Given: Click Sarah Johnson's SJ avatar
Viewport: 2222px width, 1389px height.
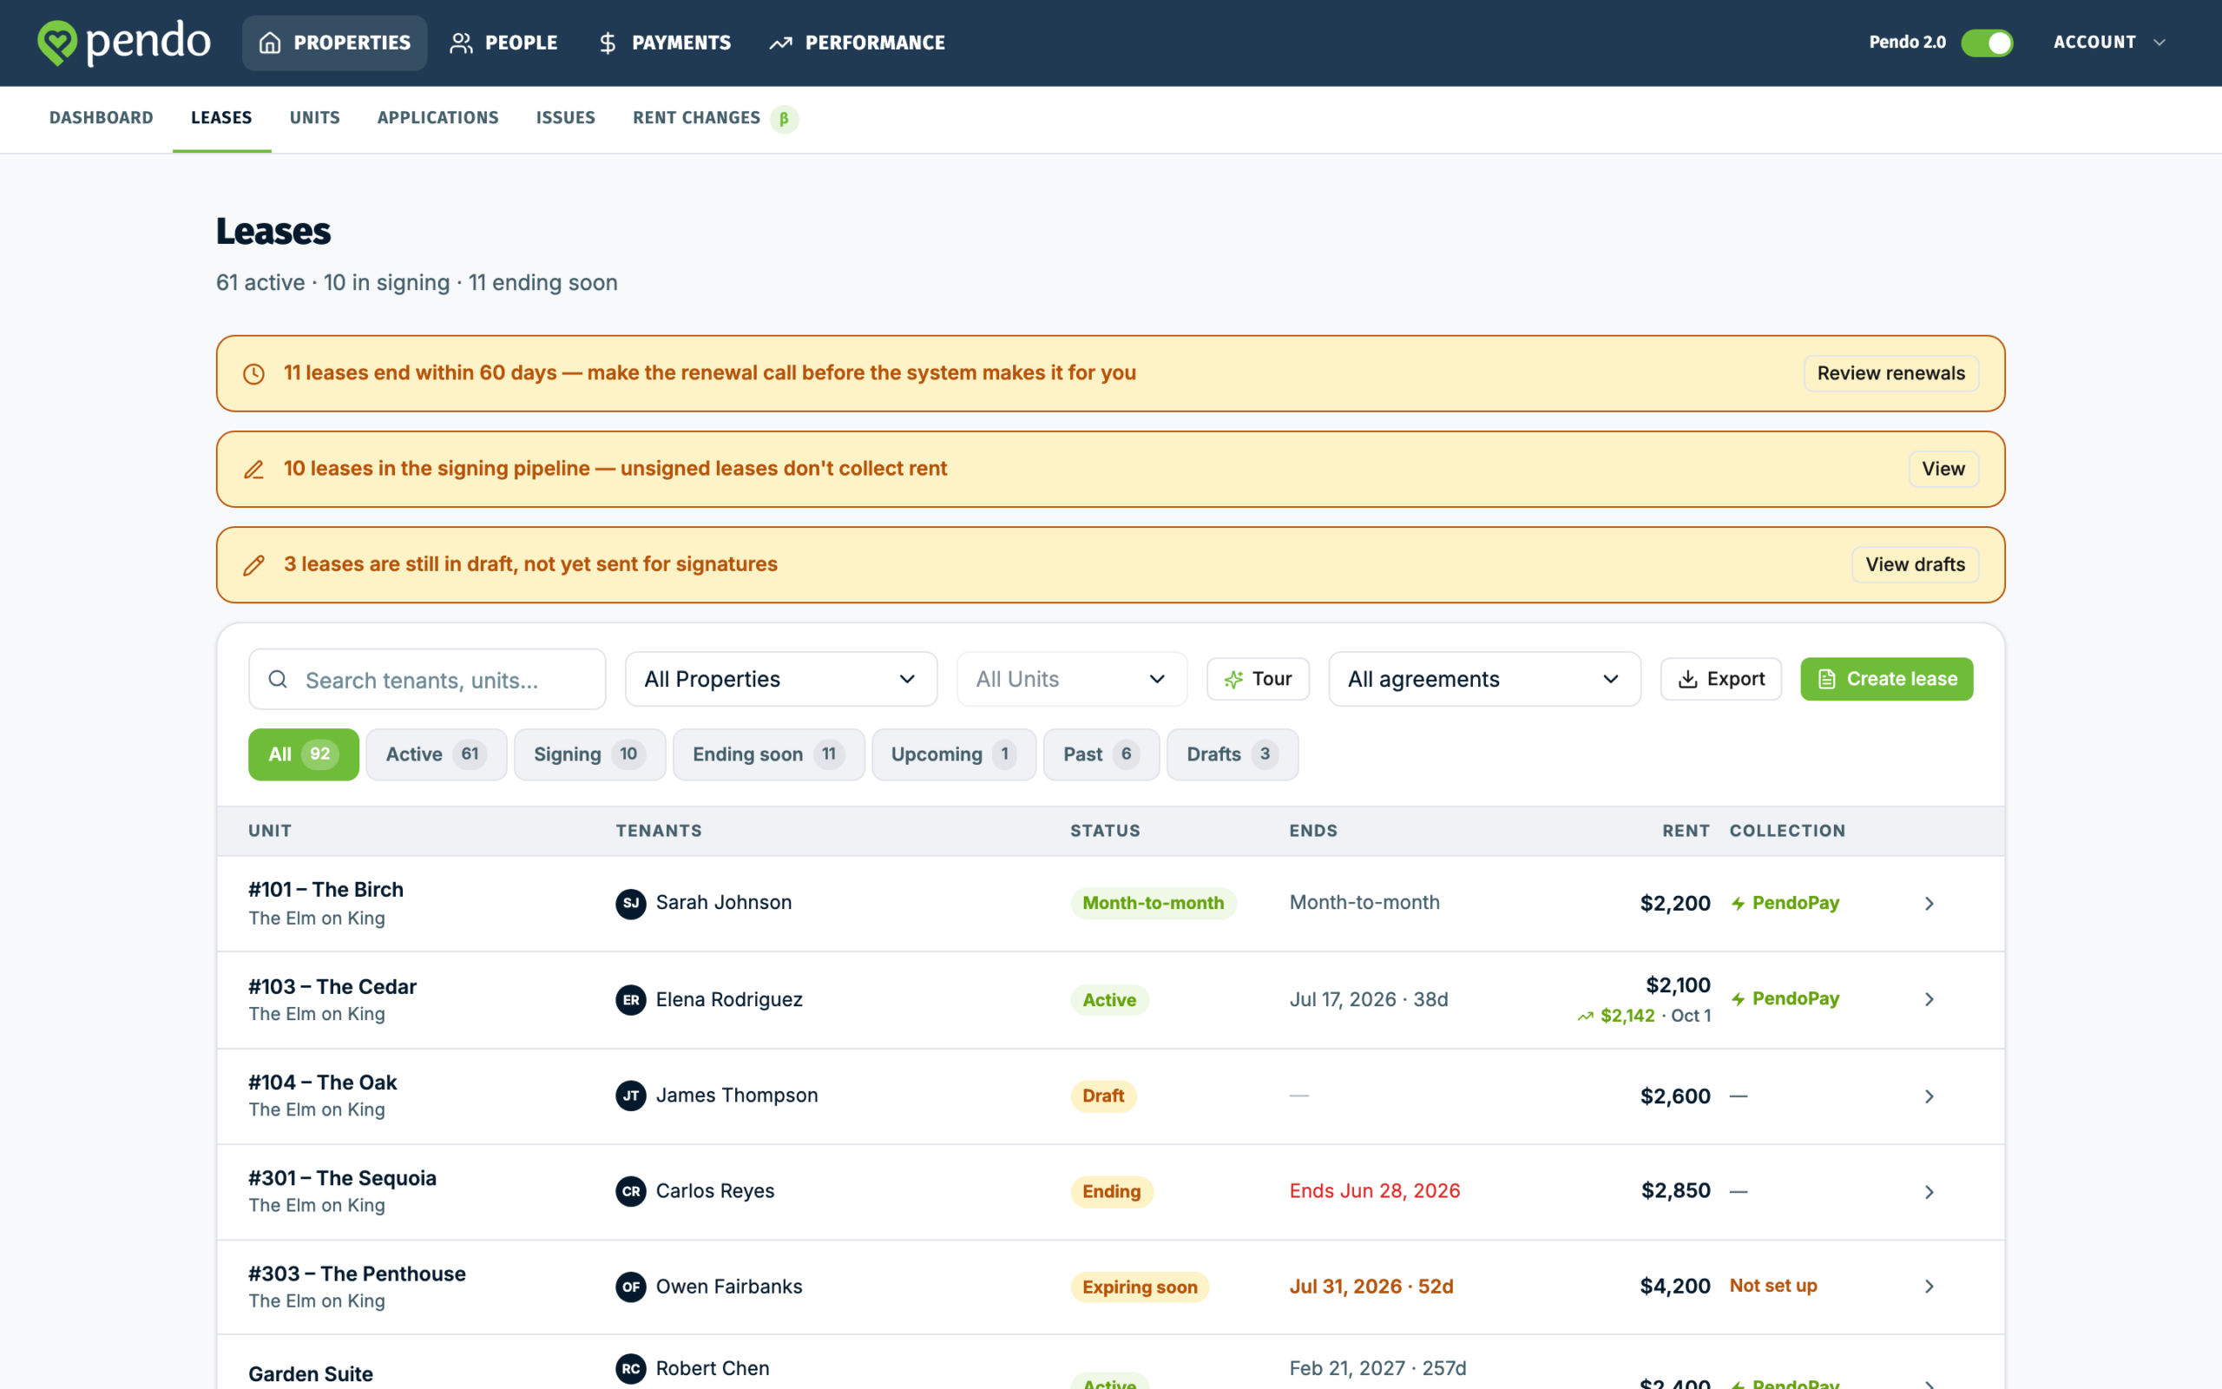Looking at the screenshot, I should click(631, 903).
